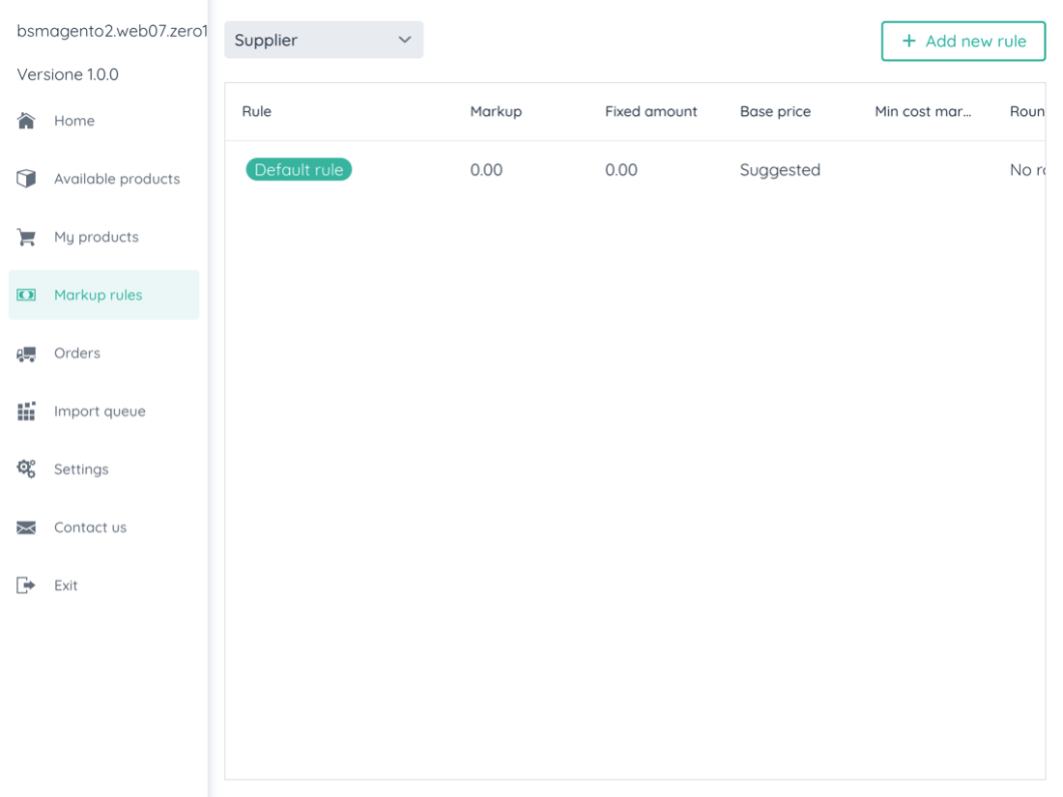
Task: Click the Exit door icon
Action: point(26,585)
